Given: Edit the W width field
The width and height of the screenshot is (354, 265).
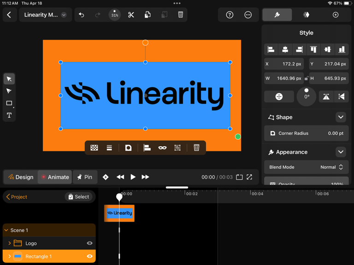Looking at the screenshot, I should (x=284, y=78).
